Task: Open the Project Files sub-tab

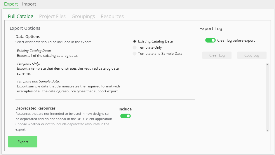Action: (52, 16)
